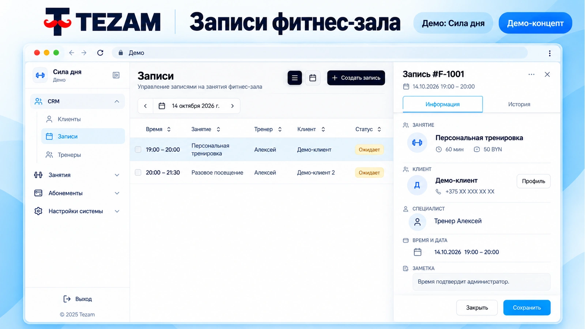Click the lock icon in address bar

tap(121, 53)
